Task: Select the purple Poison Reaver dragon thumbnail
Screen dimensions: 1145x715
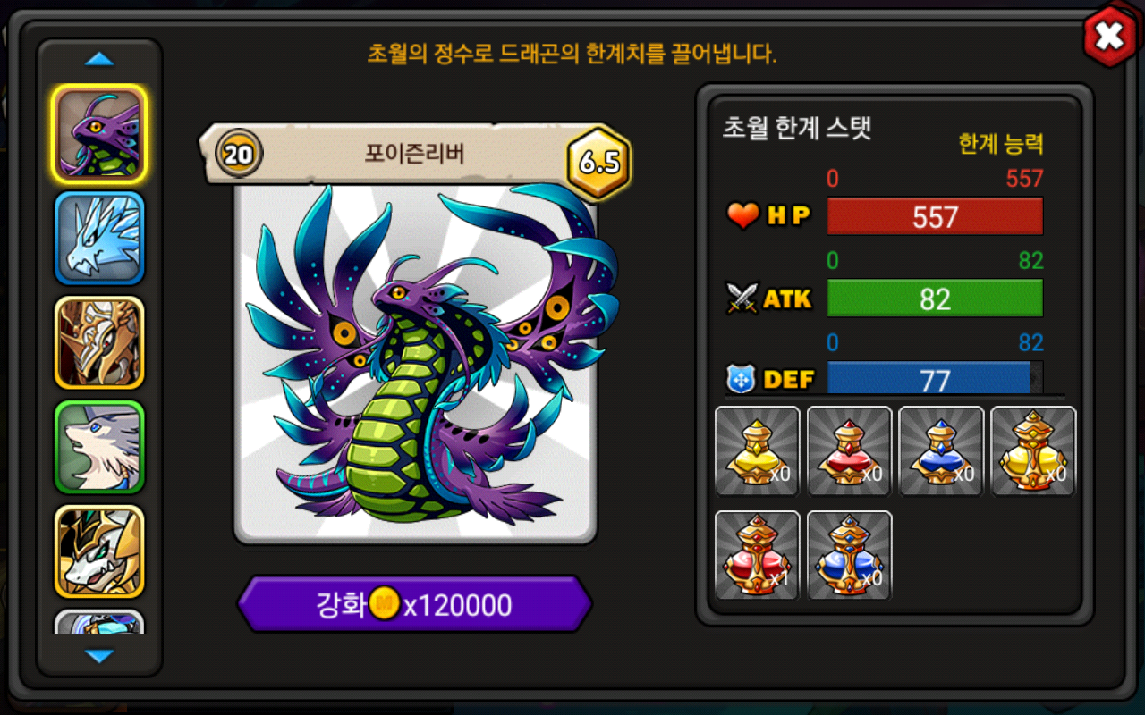Action: point(99,133)
